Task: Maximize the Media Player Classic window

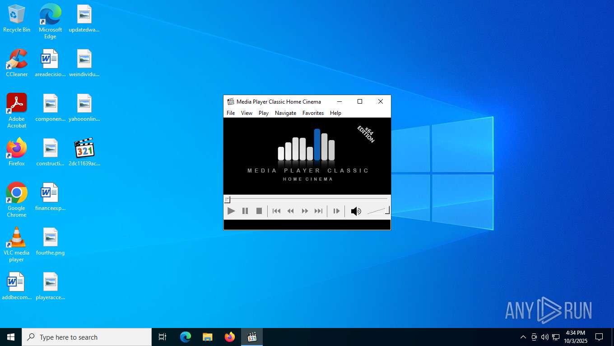Action: (x=360, y=102)
